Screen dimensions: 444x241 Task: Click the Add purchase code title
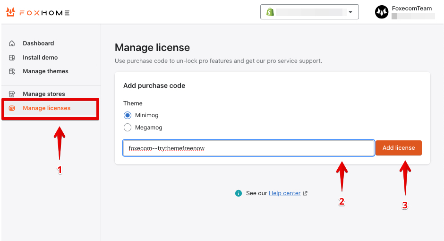(154, 86)
